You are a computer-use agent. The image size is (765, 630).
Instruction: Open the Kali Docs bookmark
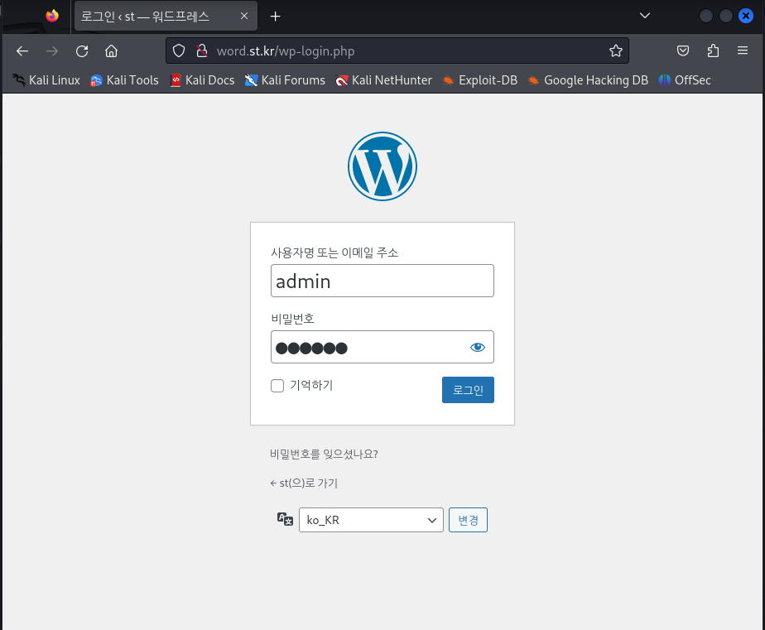pos(203,80)
